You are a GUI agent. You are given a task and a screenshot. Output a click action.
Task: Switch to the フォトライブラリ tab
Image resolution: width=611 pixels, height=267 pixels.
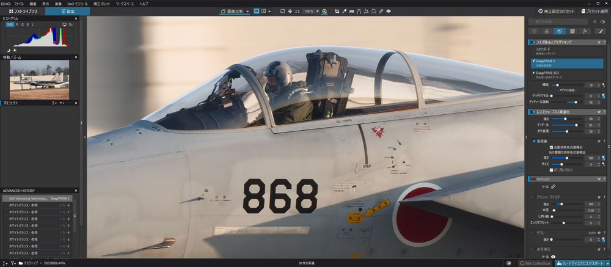click(x=23, y=11)
